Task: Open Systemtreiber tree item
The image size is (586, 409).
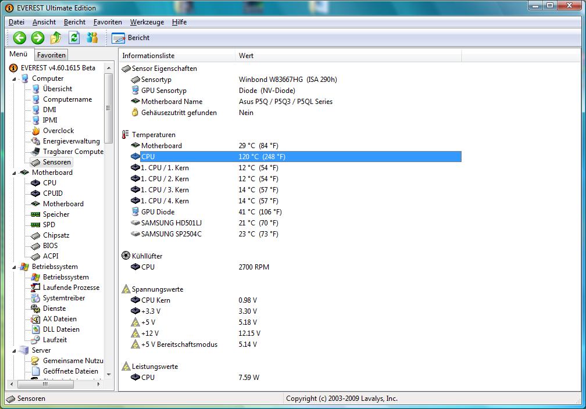Action: point(64,298)
